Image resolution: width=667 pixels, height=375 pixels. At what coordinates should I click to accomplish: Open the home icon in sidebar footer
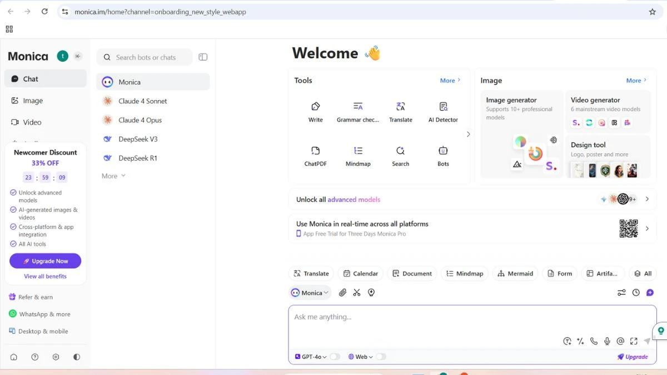click(14, 357)
